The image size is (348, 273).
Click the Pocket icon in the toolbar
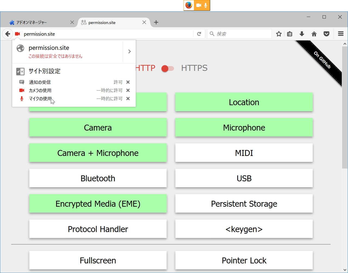coord(327,34)
